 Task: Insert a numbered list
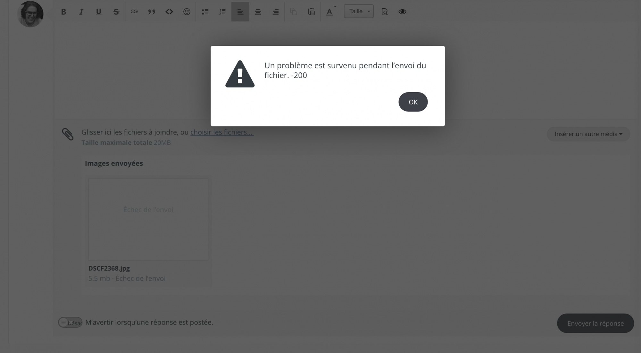(222, 12)
